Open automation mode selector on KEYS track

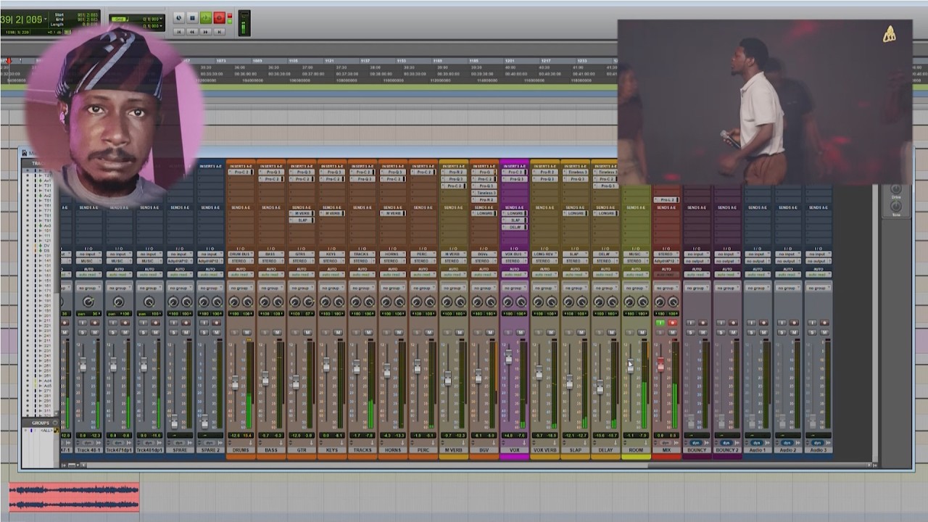pos(331,275)
